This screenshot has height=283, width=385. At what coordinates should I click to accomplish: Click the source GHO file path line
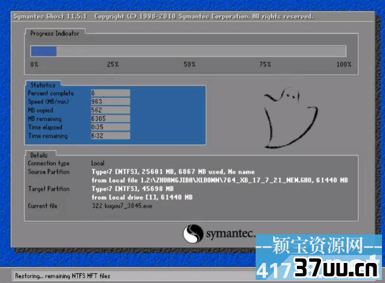tap(220, 180)
